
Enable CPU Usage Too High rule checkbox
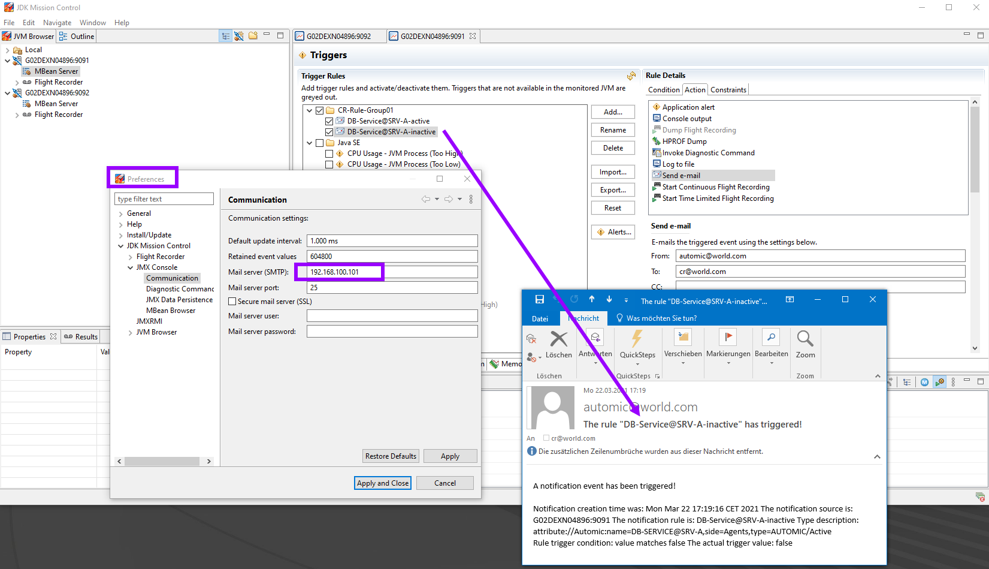[x=329, y=153]
